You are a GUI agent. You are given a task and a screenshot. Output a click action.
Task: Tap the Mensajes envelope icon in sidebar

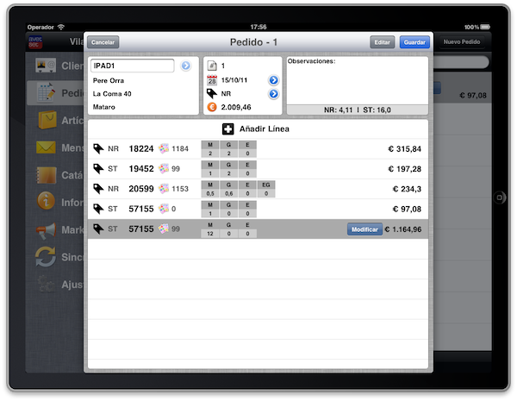[46, 147]
